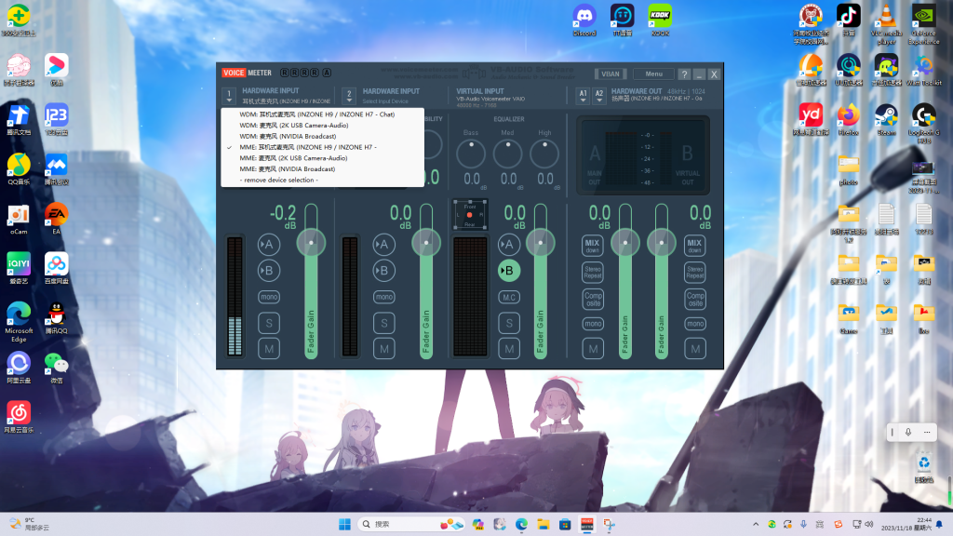Image resolution: width=953 pixels, height=536 pixels.
Task: Click Hardware Input 2 fader gain knob
Action: point(426,243)
